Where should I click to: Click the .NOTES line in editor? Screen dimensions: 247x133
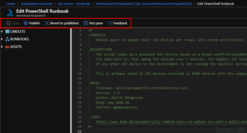94,83
